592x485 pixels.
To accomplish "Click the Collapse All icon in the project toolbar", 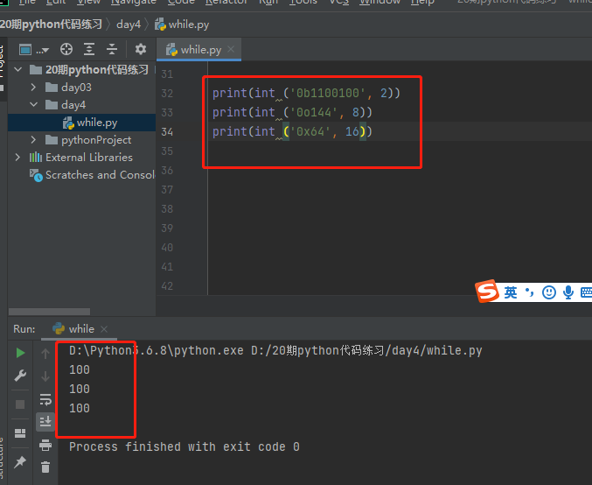I will coord(112,49).
